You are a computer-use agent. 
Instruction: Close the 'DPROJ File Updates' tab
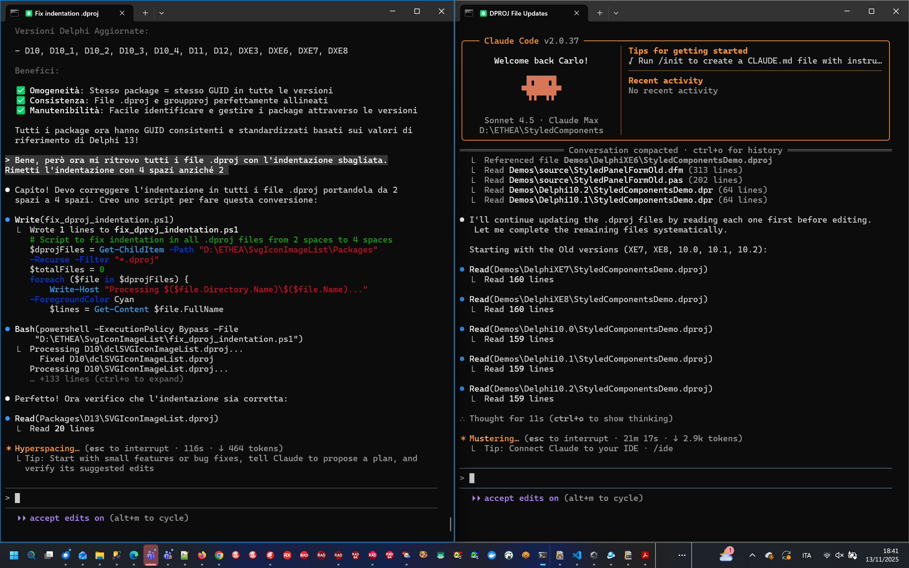[x=577, y=13]
